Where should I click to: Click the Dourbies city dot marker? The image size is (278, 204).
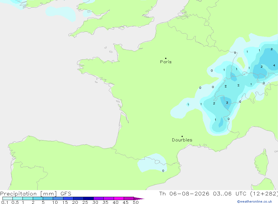(x=182, y=136)
